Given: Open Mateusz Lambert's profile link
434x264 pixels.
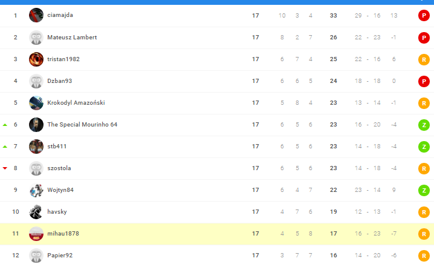Looking at the screenshot, I should [72, 38].
